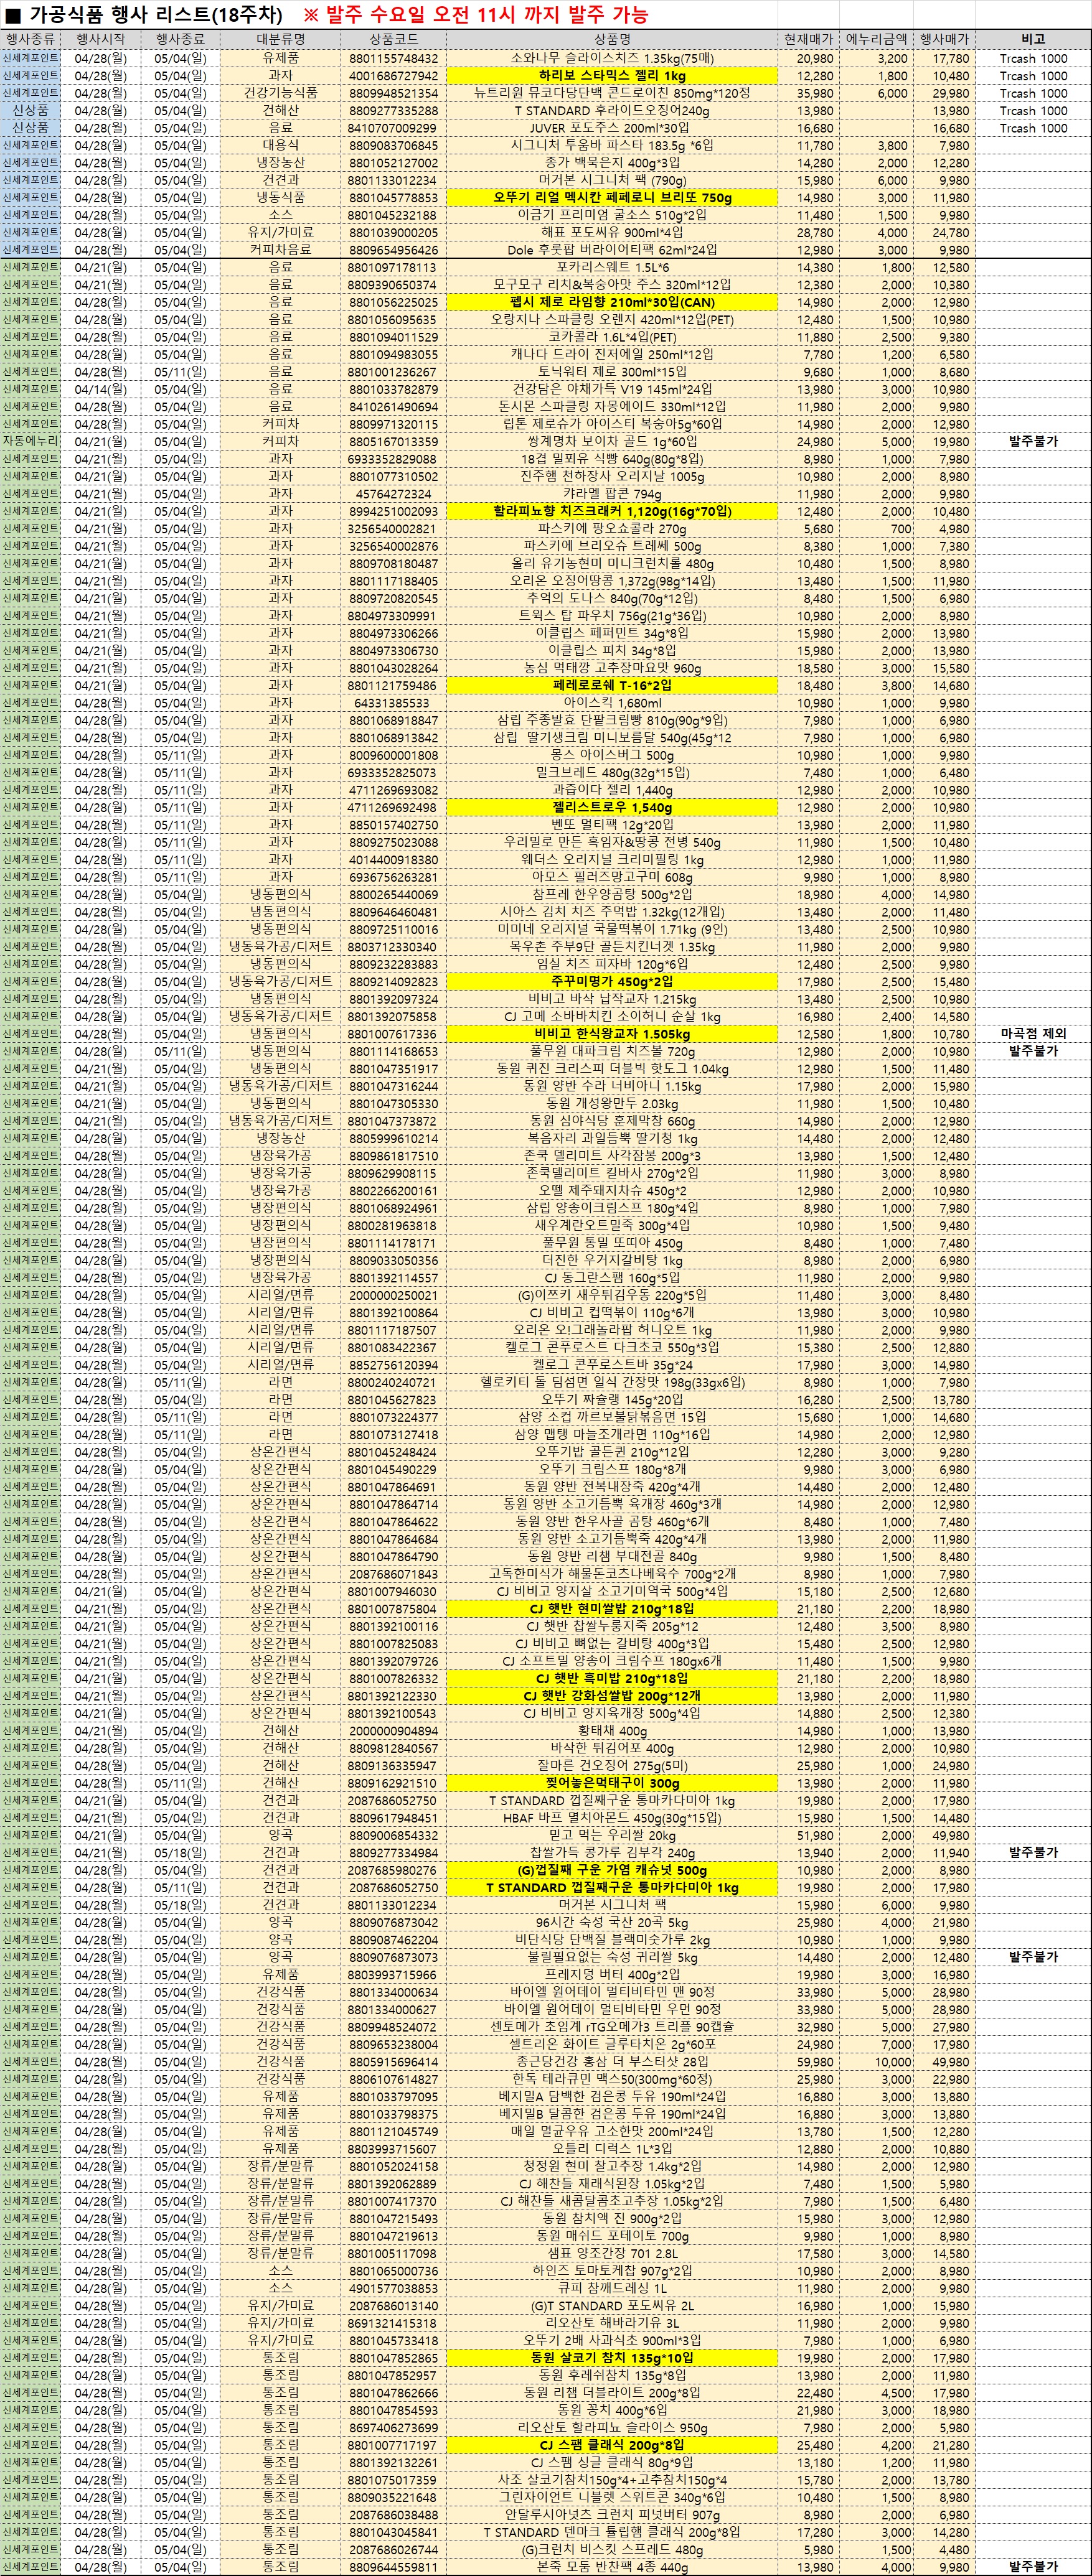Select product cell '코카콜라 1.6L*4입(PET)'
This screenshot has width=1092, height=2576.
tap(613, 337)
